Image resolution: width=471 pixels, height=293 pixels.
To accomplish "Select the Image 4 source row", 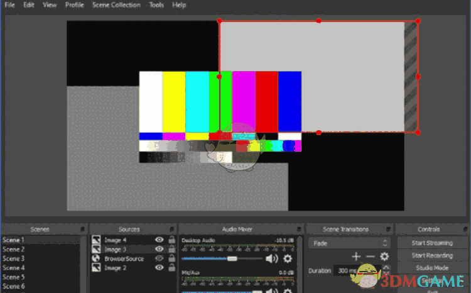I will tap(133, 240).
